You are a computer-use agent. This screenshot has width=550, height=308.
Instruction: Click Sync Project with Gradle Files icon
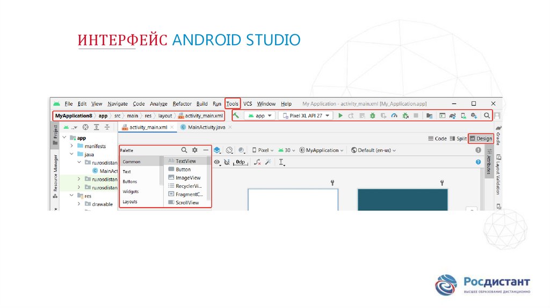[x=452, y=115]
